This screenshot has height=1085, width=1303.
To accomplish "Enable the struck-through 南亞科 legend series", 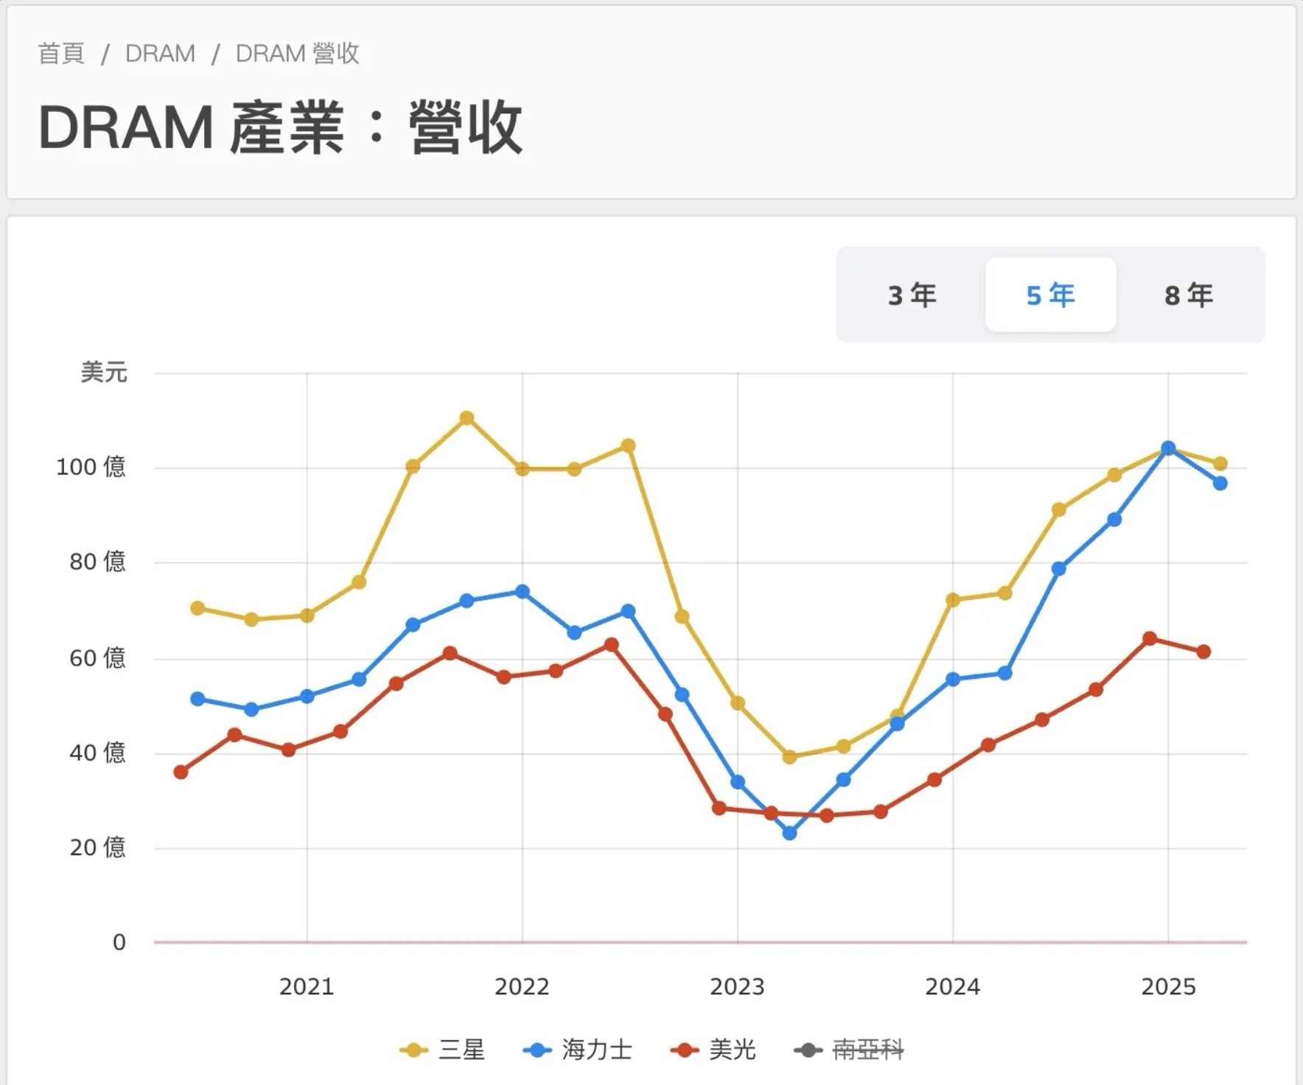I will click(849, 1050).
